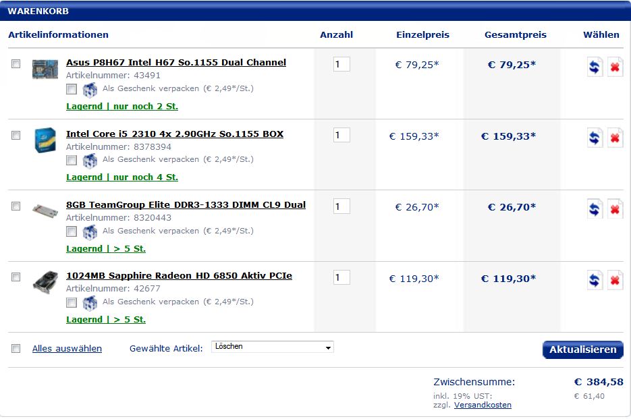Image resolution: width=631 pixels, height=419 pixels.
Task: Open the 'Löschen' action dropdown
Action: click(x=273, y=347)
